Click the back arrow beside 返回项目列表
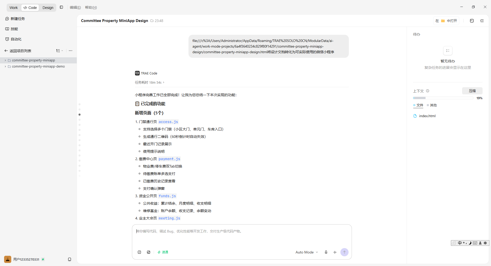 pos(6,51)
